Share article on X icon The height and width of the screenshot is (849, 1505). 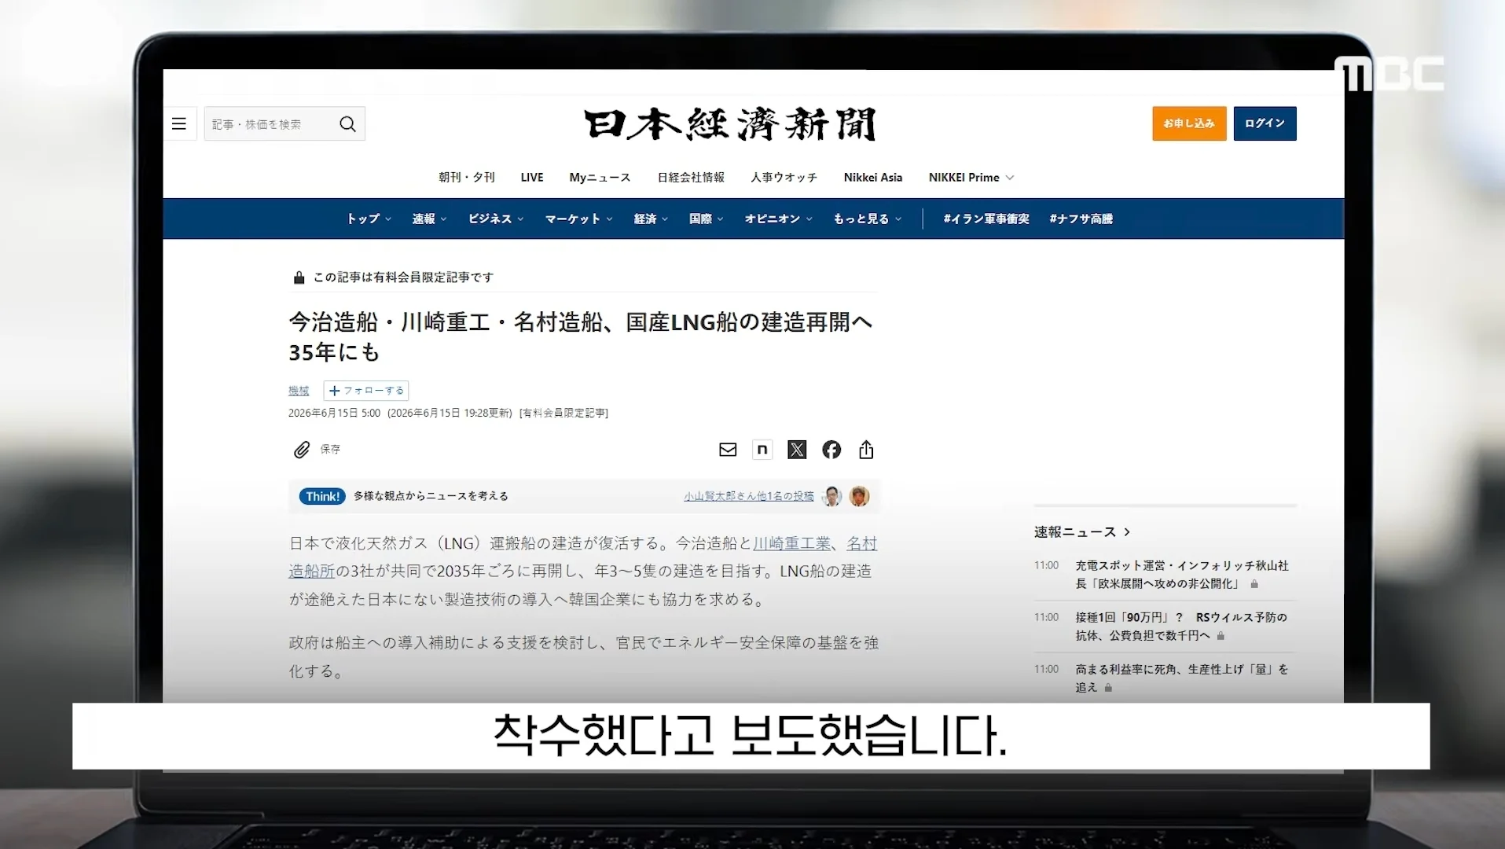tap(797, 450)
